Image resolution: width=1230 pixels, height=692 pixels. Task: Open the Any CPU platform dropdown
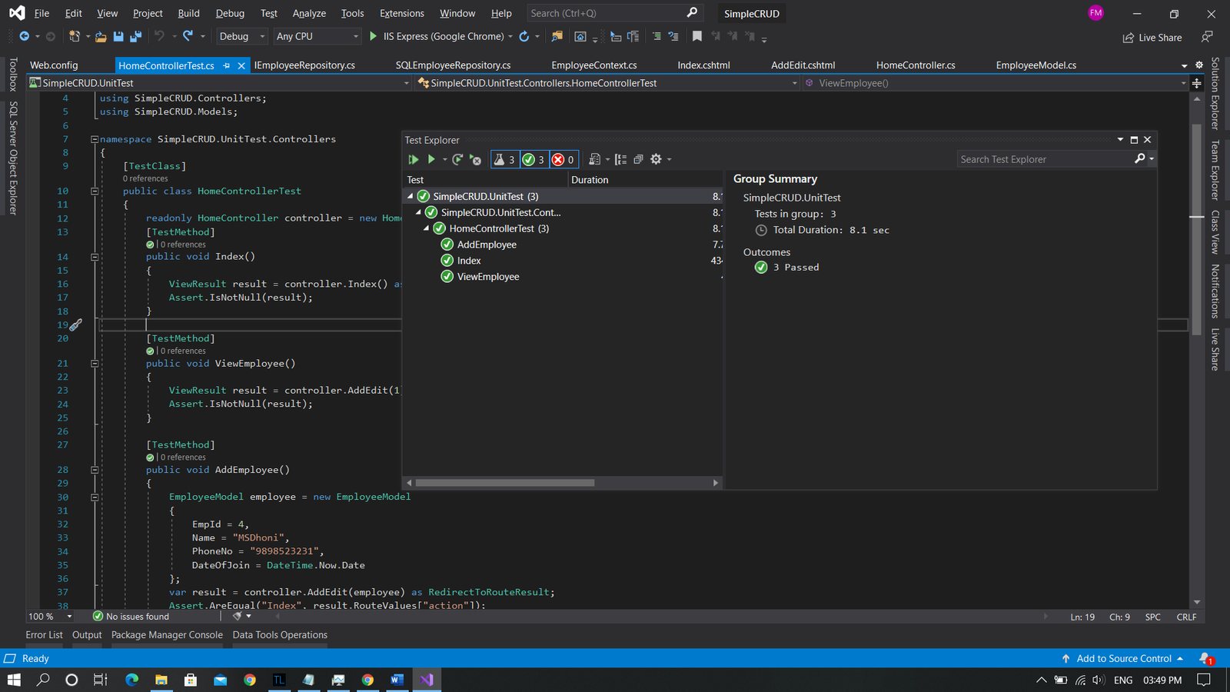point(317,36)
